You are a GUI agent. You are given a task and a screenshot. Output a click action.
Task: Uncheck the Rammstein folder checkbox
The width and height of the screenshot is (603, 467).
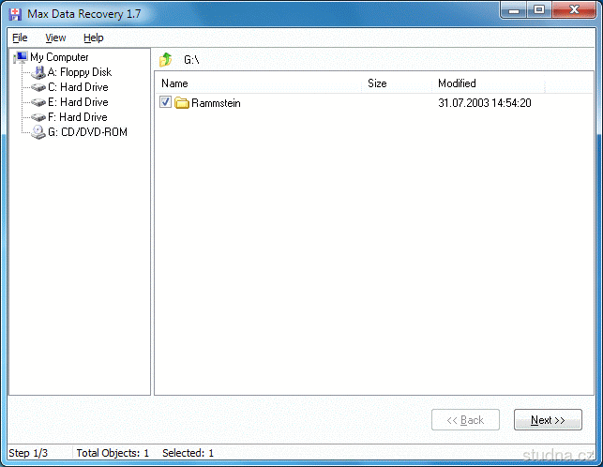[165, 102]
